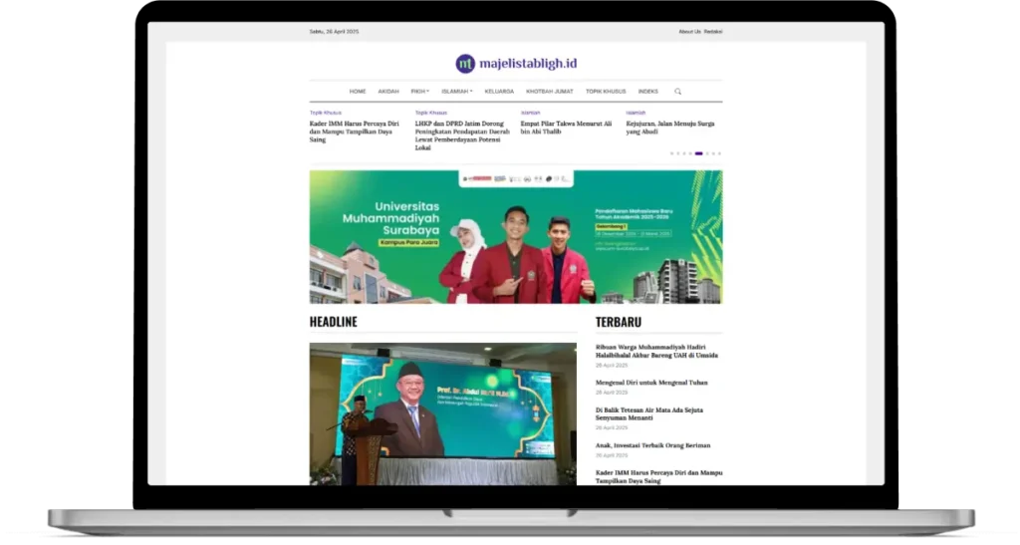Select the active purple carousel indicator
This screenshot has width=1020, height=545.
coord(698,154)
